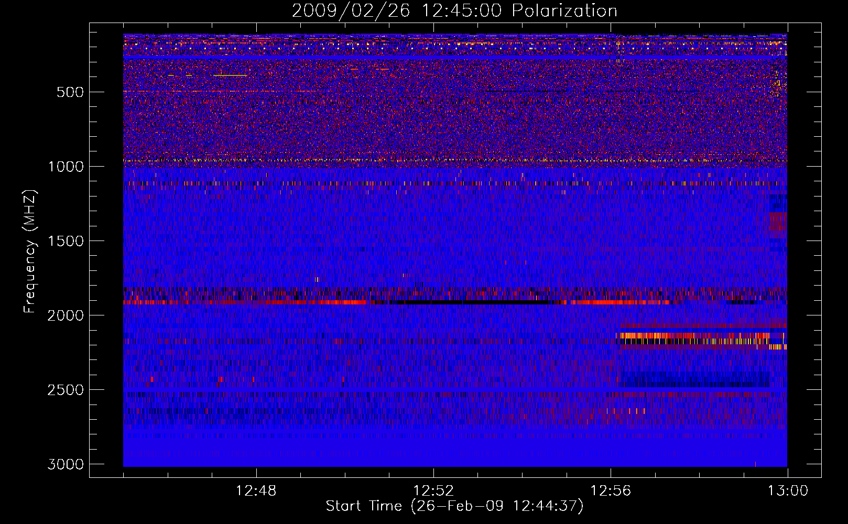This screenshot has height=524, width=848.
Task: Click the short yellow line near 400 MHz
Action: click(x=230, y=75)
